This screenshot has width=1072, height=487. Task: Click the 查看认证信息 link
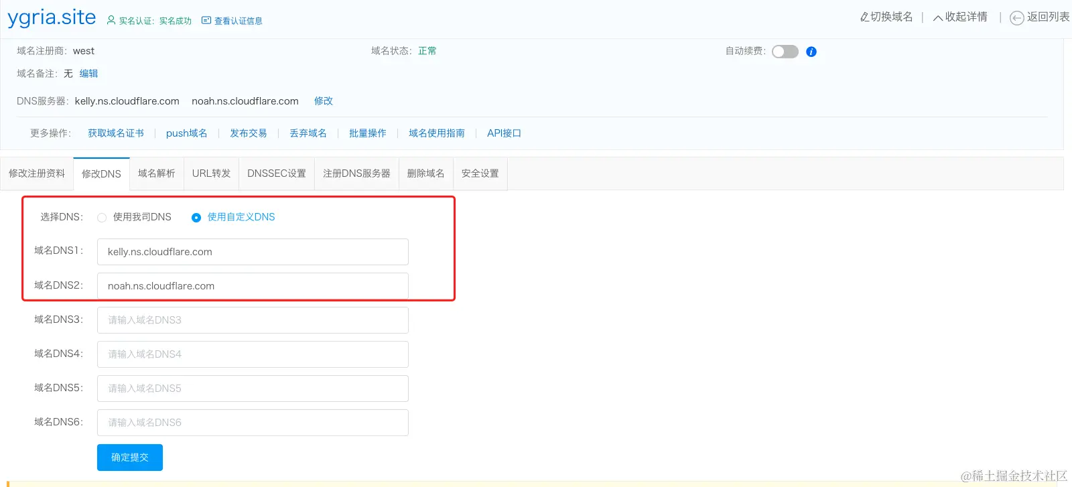(238, 21)
